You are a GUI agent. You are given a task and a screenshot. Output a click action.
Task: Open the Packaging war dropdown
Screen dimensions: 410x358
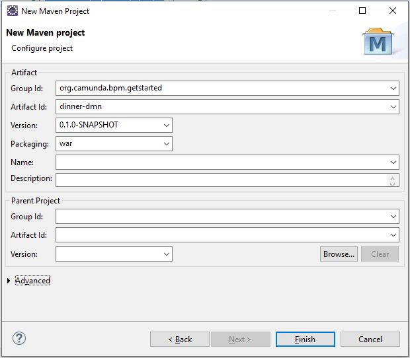pyautogui.click(x=166, y=143)
